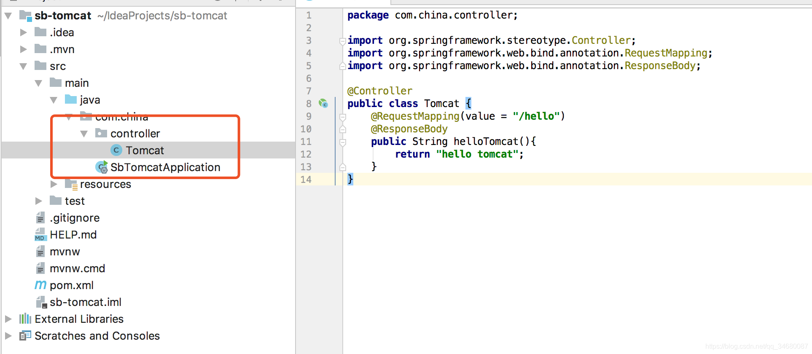Click External Libraries label
Viewport: 812px width, 354px height.
(x=79, y=319)
